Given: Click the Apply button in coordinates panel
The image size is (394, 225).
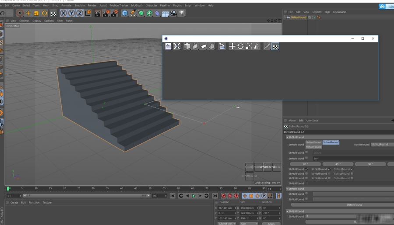Looking at the screenshot, I should pos(271,223).
